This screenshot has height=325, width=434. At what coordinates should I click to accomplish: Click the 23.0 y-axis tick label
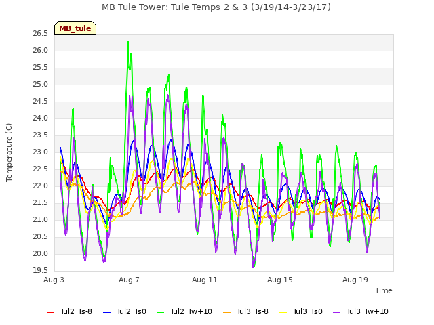click(x=41, y=152)
